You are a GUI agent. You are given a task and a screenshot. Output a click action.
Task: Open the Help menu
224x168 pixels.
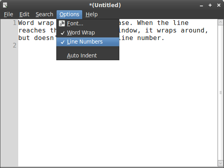92,14
